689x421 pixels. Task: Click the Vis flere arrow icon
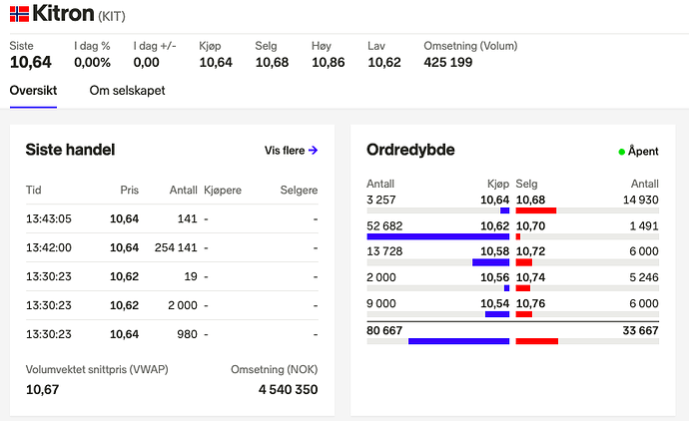click(313, 150)
